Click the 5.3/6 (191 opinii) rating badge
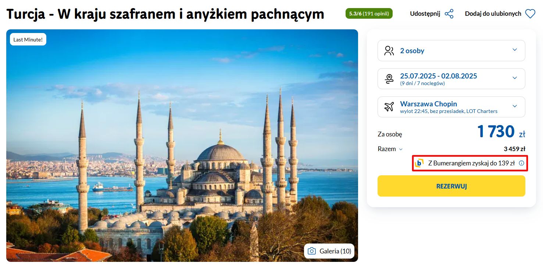Viewport: 543px width, 267px height. [x=369, y=14]
